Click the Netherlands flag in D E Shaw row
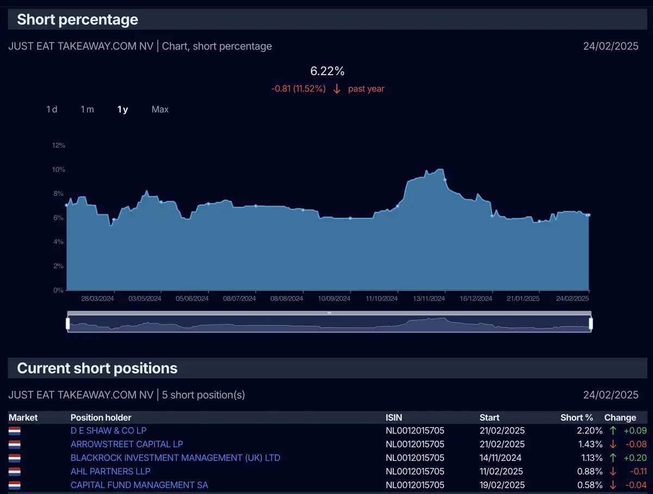The image size is (653, 494). [x=15, y=430]
